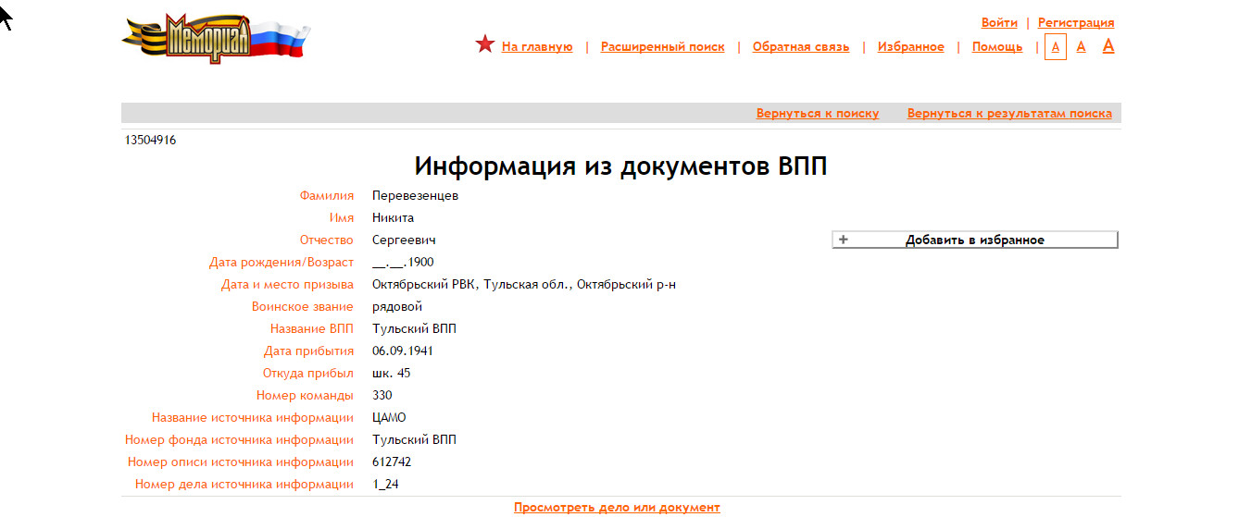Open Расширенный поиск advanced search
1239x517 pixels.
(x=662, y=47)
